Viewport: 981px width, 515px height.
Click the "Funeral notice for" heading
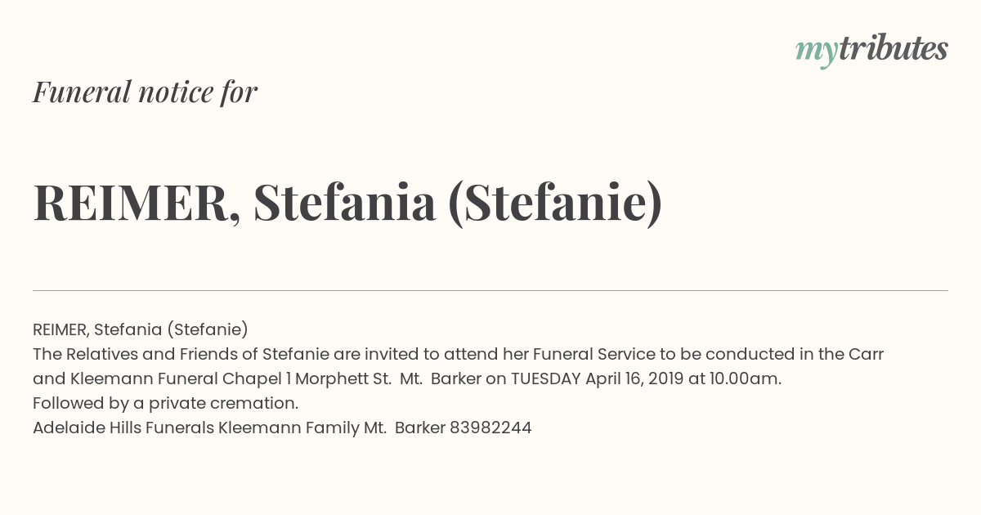coord(145,92)
